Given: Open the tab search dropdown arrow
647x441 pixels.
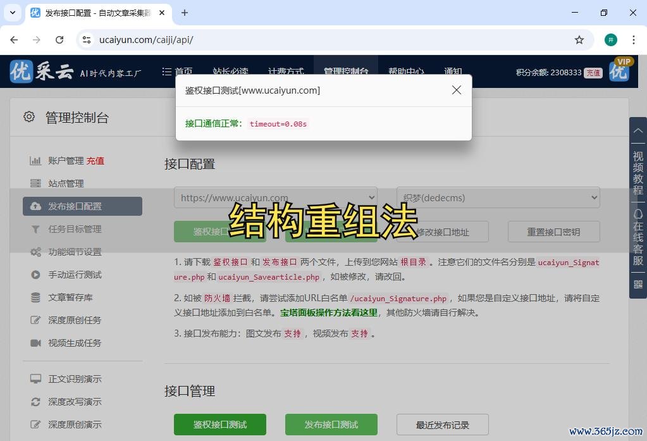Looking at the screenshot, I should (13, 13).
